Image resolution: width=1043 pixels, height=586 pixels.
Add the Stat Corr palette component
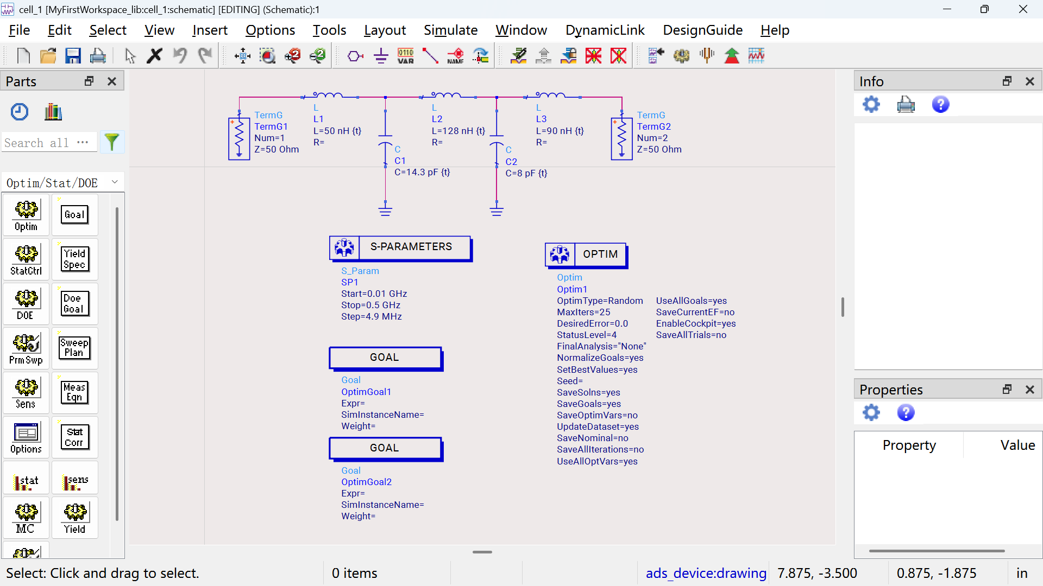click(75, 437)
